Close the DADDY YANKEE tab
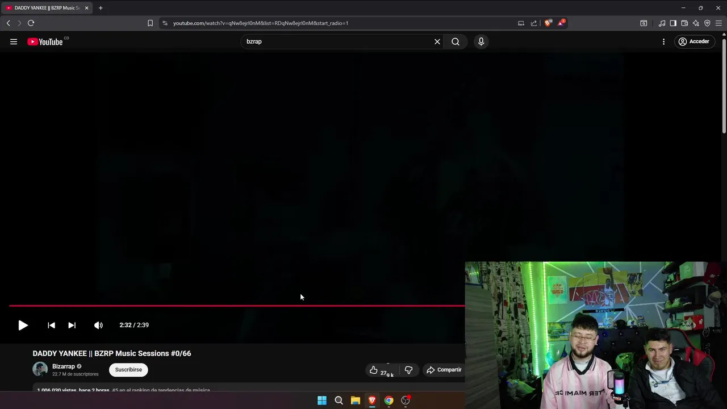The width and height of the screenshot is (727, 409). (86, 8)
